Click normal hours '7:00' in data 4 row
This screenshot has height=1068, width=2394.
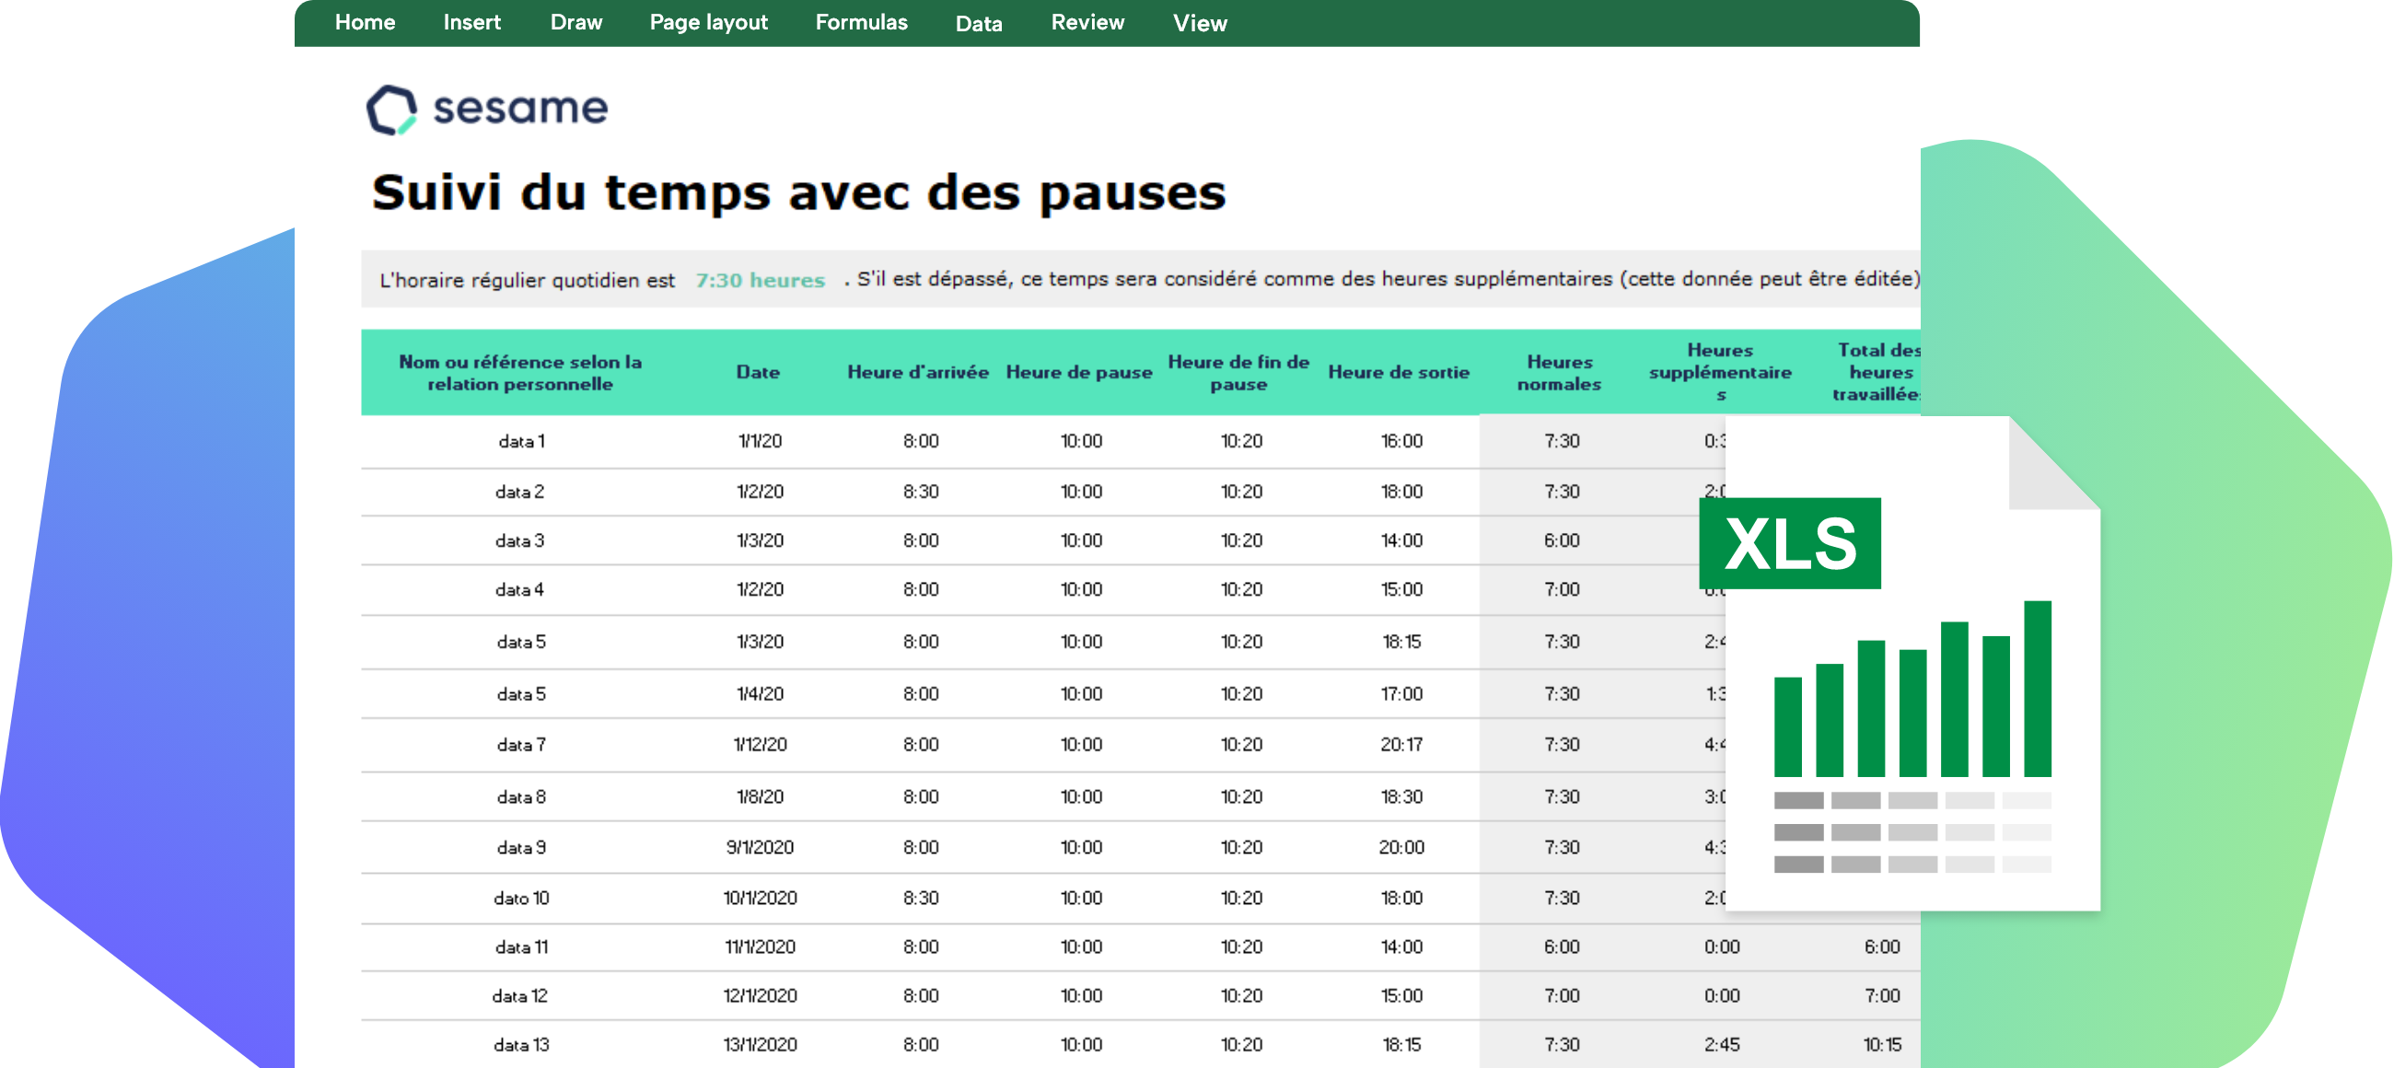pos(1562,589)
